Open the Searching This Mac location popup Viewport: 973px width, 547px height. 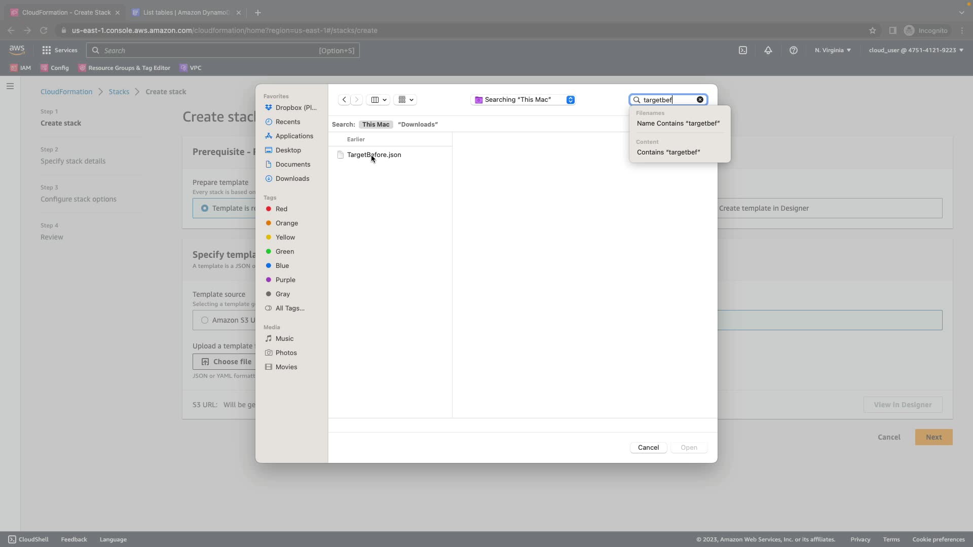tap(522, 100)
